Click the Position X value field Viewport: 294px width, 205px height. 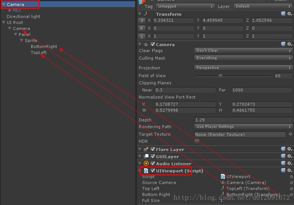pos(173,20)
